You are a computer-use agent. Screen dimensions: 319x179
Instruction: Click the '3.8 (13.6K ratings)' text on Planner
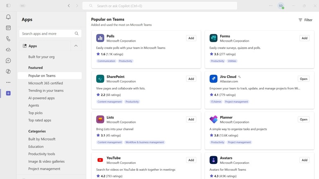click(226, 135)
